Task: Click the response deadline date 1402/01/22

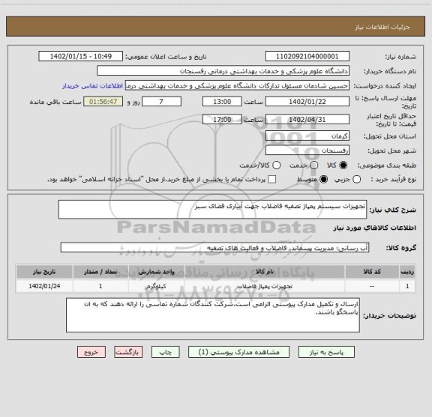Action: click(307, 102)
